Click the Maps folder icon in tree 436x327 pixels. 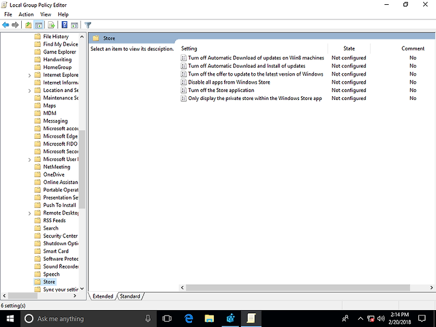click(x=38, y=105)
